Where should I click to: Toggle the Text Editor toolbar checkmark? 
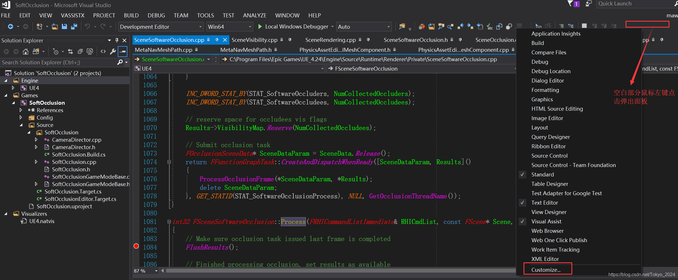[522, 203]
